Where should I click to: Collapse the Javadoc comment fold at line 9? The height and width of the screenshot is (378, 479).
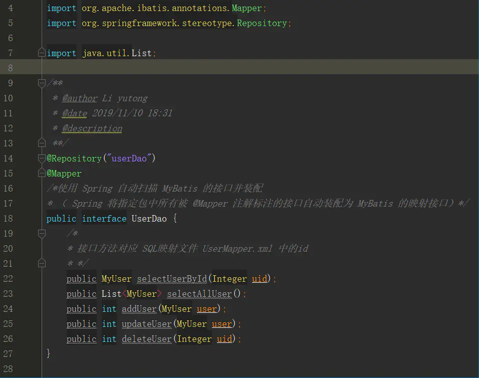pyautogui.click(x=42, y=83)
